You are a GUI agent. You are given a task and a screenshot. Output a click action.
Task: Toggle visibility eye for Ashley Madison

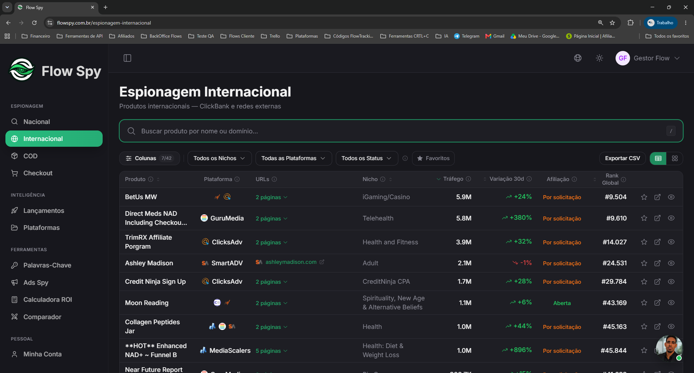(671, 263)
